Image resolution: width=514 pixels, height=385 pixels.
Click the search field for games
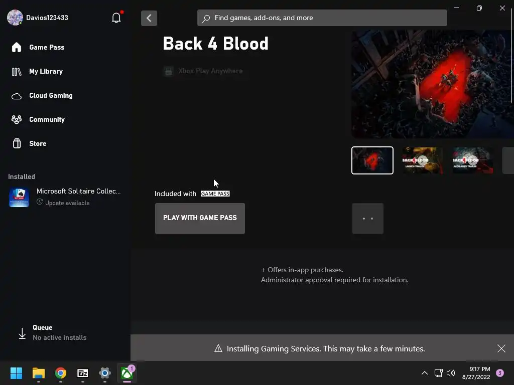[x=322, y=18]
